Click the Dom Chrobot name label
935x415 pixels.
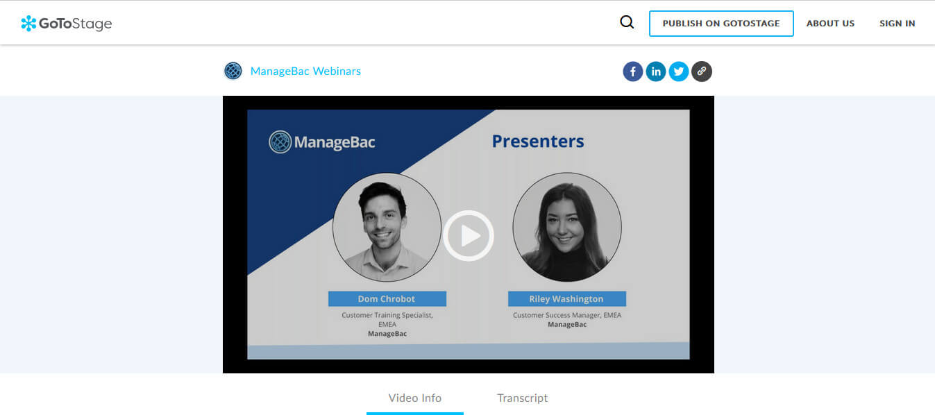coord(387,299)
